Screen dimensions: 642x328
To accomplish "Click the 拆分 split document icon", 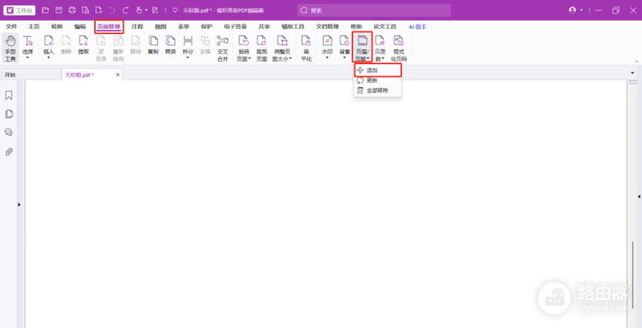I will 188,41.
